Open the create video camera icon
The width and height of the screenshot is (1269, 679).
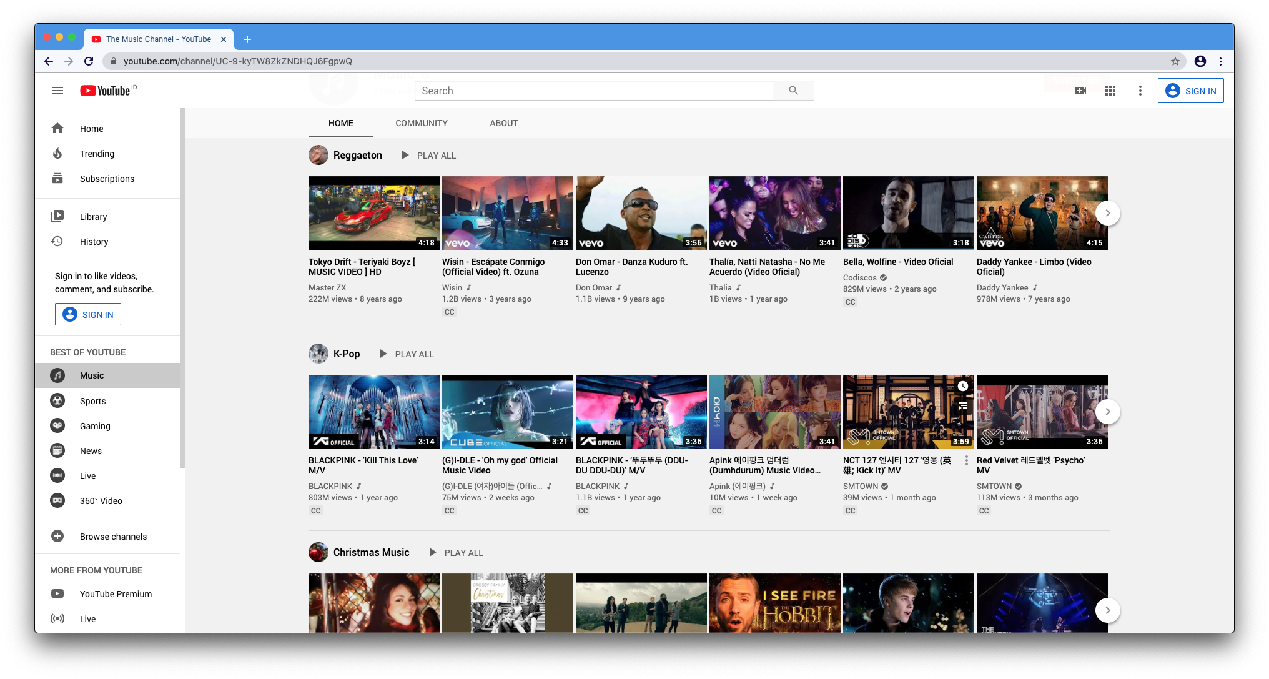click(1080, 91)
